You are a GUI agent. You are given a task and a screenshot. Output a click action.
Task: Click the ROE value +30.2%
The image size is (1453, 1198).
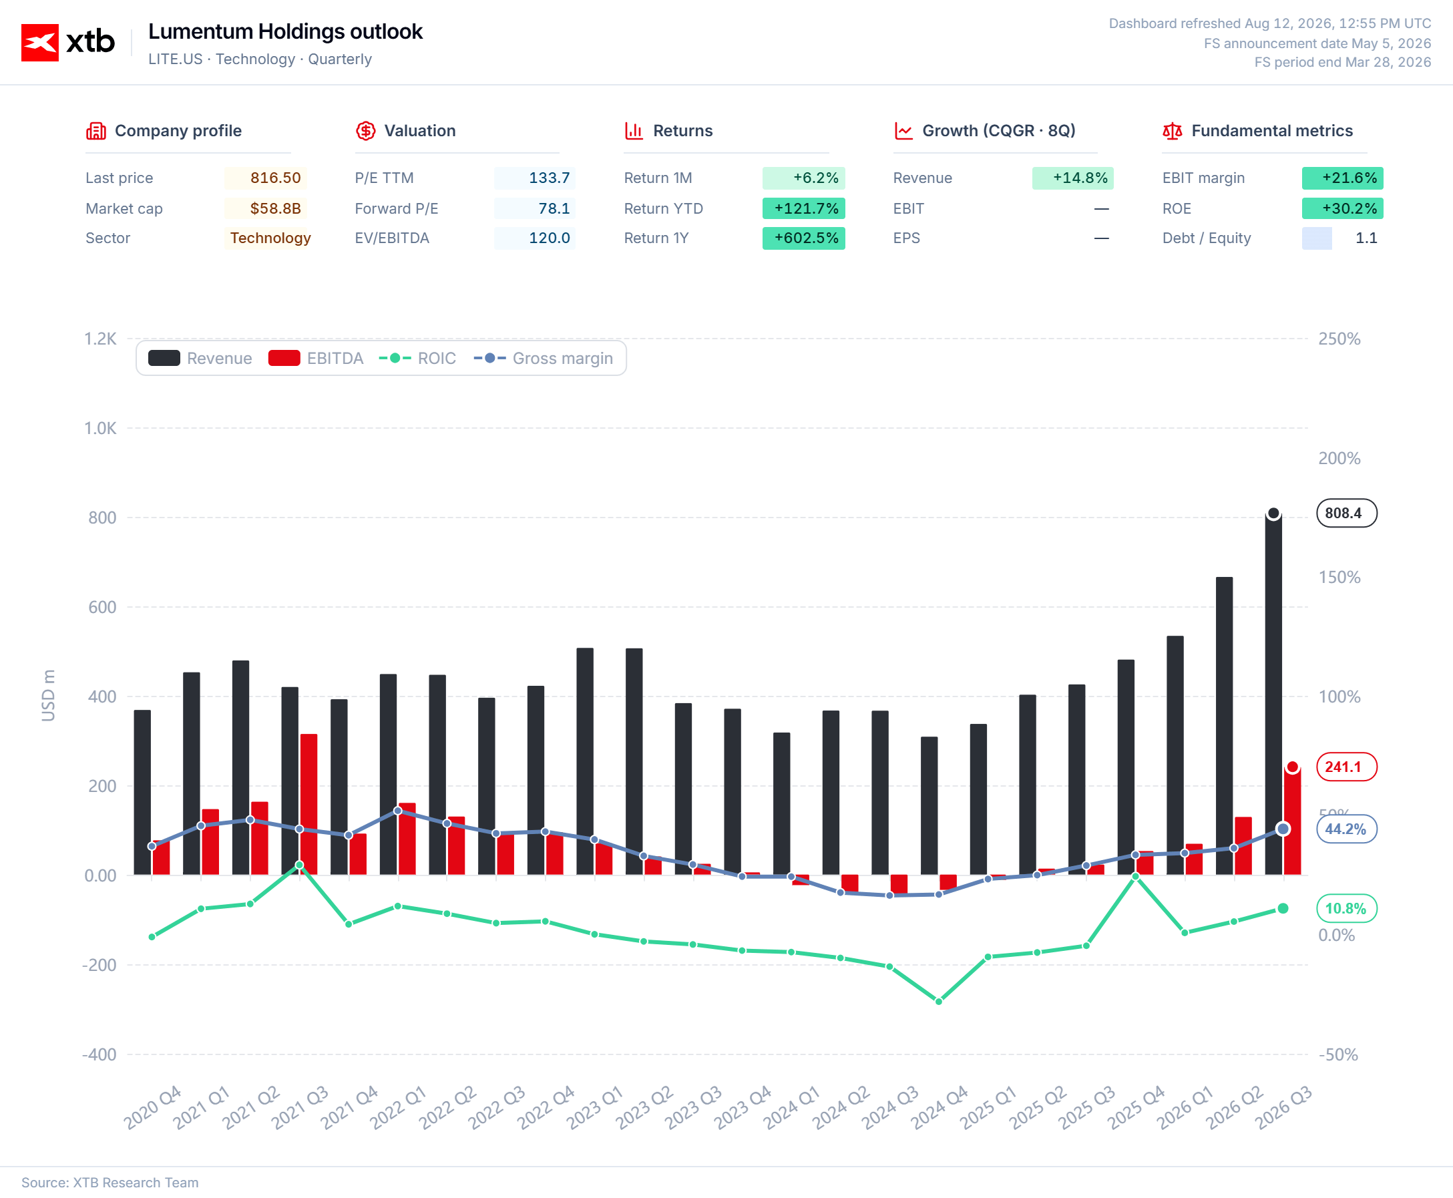click(x=1343, y=208)
